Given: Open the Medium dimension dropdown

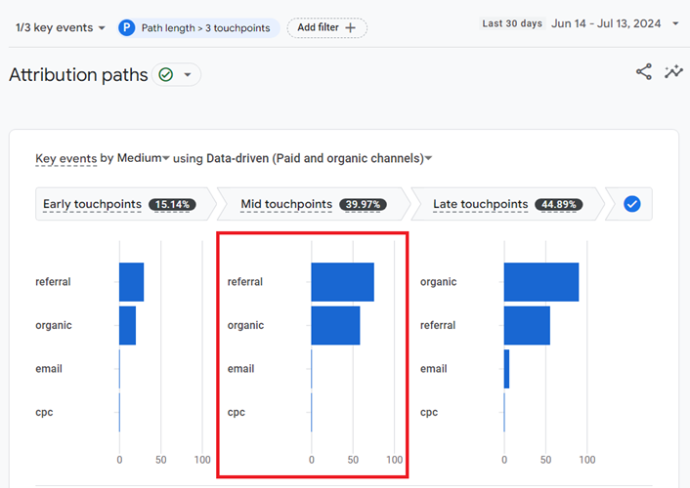Looking at the screenshot, I should [x=143, y=158].
